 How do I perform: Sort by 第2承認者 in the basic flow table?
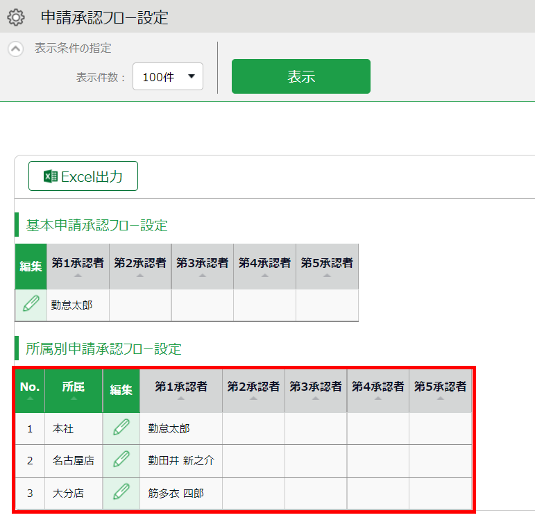pos(140,267)
